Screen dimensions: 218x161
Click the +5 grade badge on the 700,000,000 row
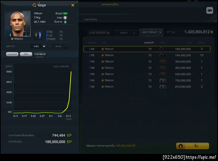tap(163, 80)
